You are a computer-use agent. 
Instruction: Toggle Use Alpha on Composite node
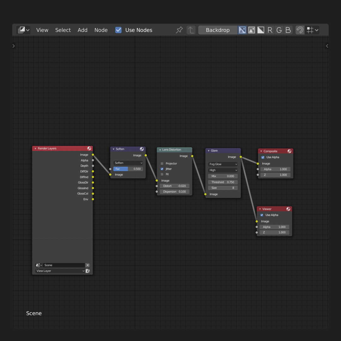(x=263, y=157)
